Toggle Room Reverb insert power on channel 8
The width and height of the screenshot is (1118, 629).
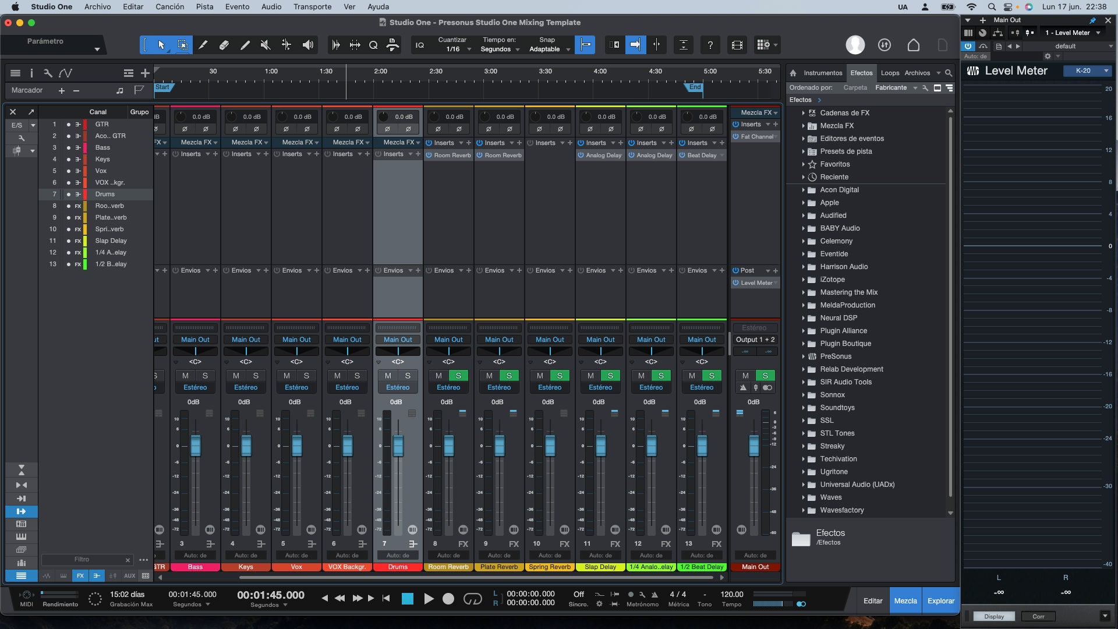point(429,156)
